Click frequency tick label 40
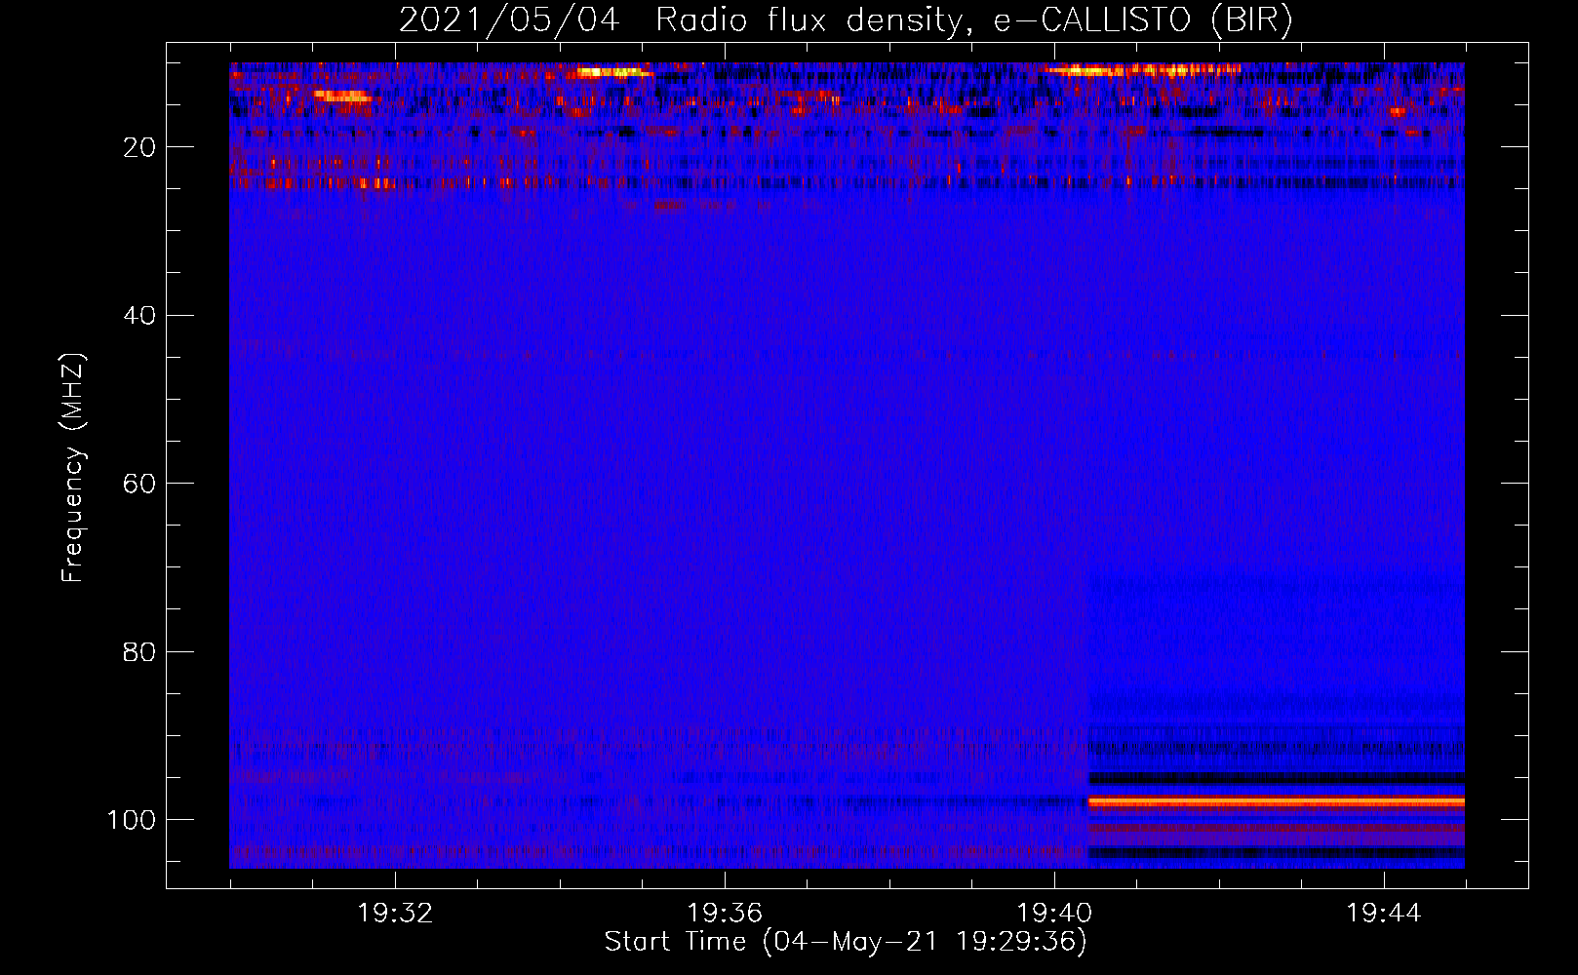Viewport: 1578px width, 975px height. (139, 316)
